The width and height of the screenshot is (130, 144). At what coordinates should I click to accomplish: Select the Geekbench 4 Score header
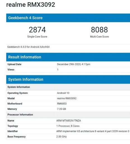(68, 18)
